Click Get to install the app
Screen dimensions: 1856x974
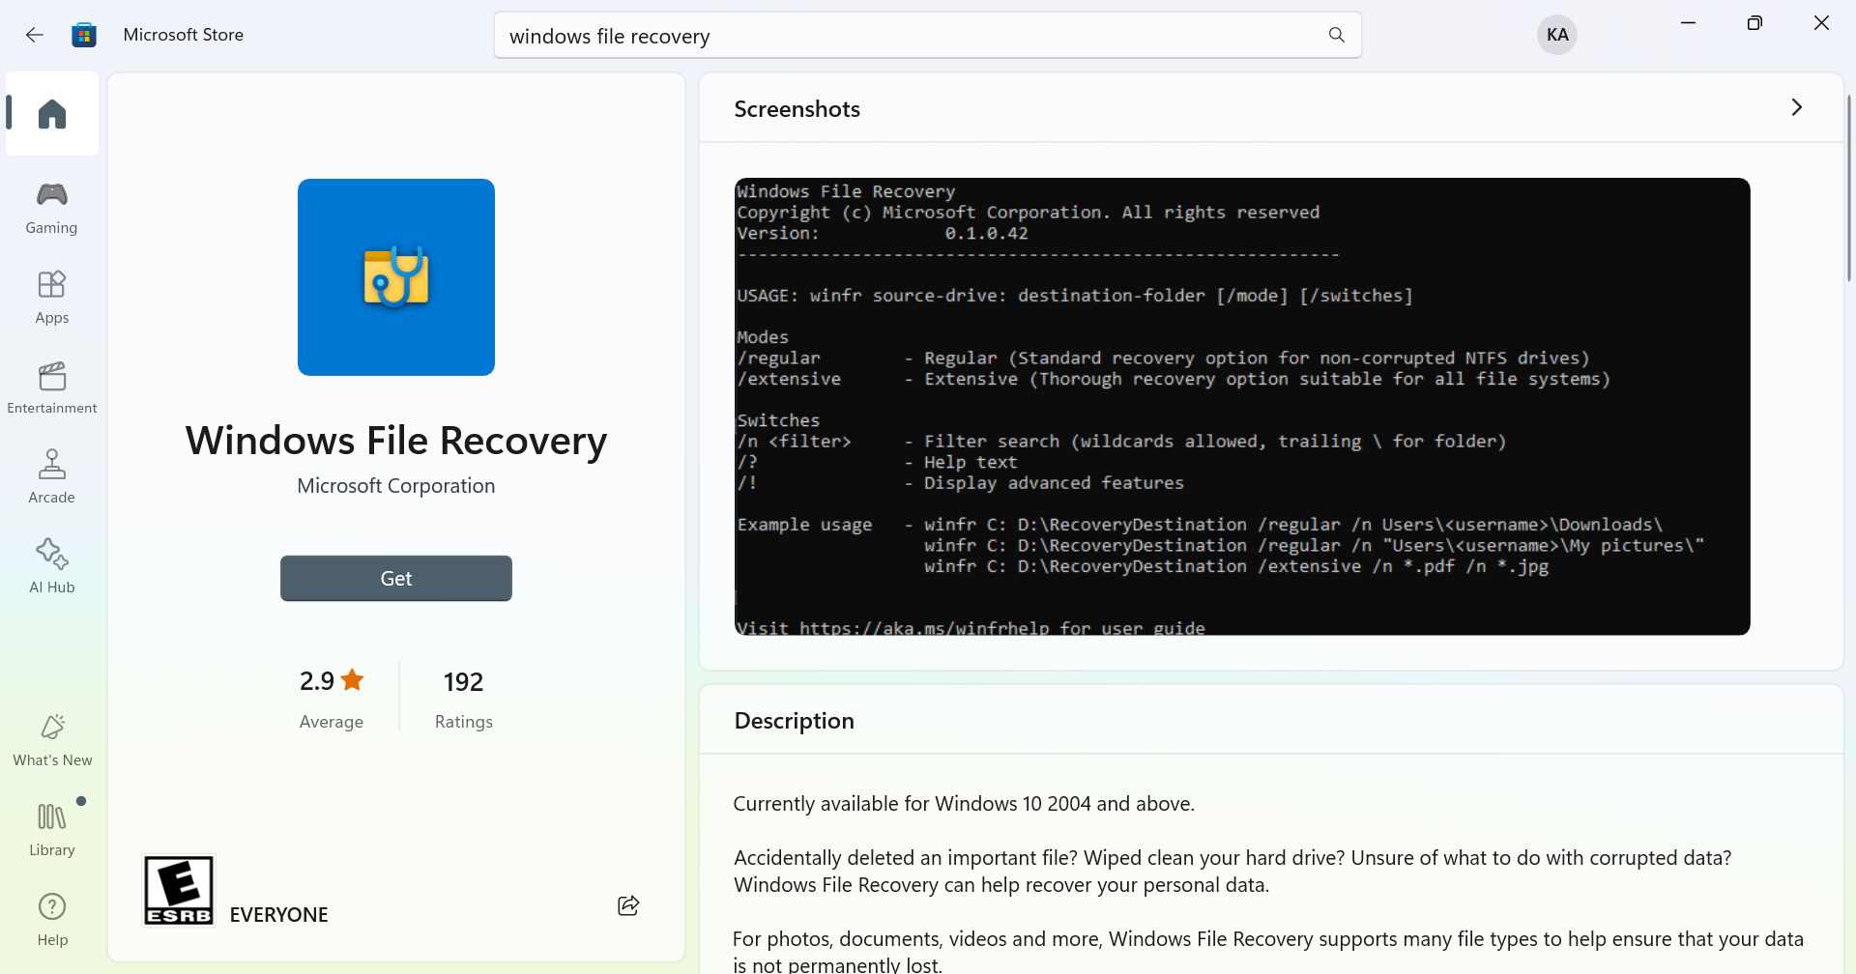point(396,578)
